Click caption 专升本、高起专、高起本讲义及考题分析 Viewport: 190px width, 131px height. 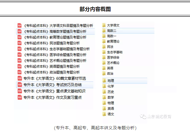(x=95, y=128)
